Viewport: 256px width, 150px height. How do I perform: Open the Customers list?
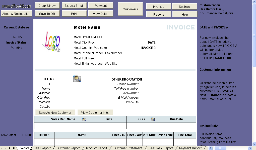pyautogui.click(x=130, y=9)
